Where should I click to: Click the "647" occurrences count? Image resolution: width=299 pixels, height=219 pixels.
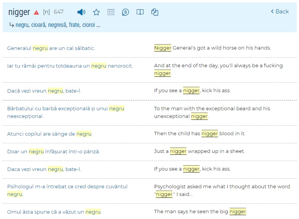click(59, 12)
